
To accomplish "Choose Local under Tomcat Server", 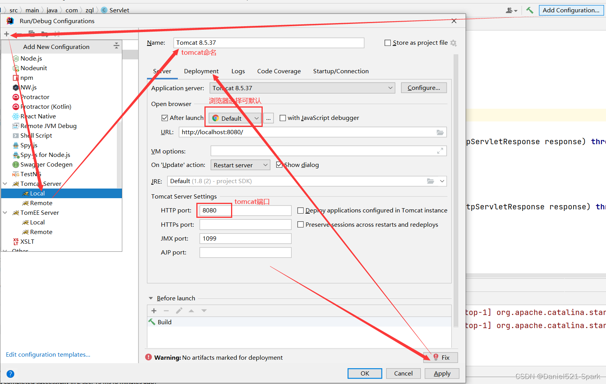I will 37,193.
